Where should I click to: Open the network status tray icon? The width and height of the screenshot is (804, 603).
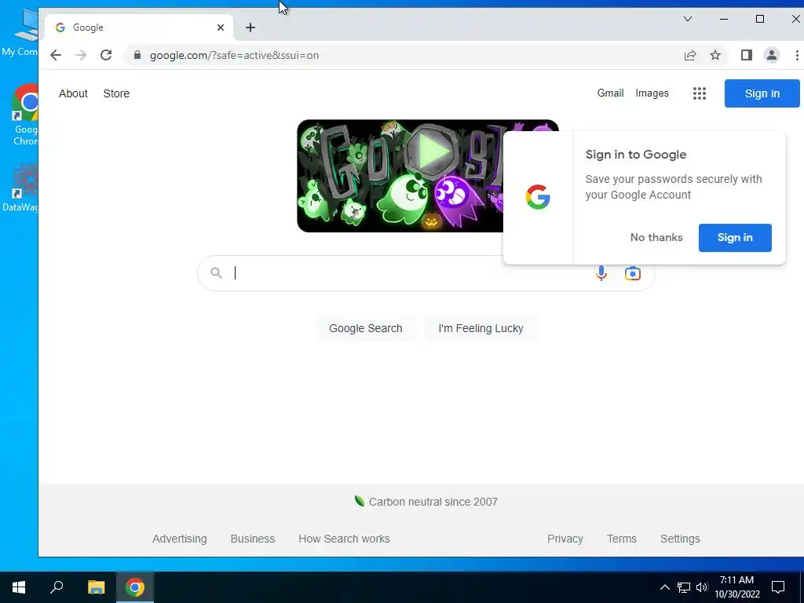pyautogui.click(x=684, y=587)
